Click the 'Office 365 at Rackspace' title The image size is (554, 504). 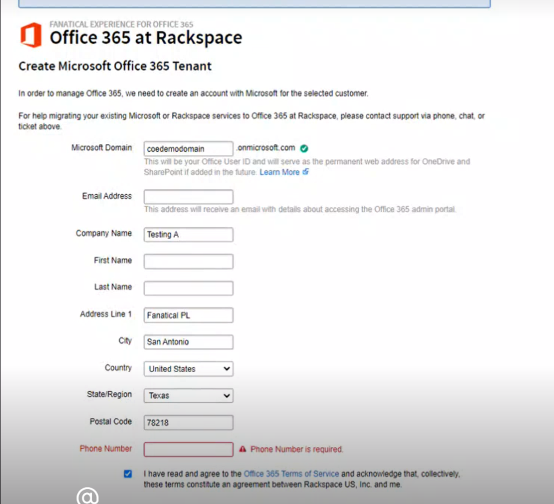[x=146, y=38]
